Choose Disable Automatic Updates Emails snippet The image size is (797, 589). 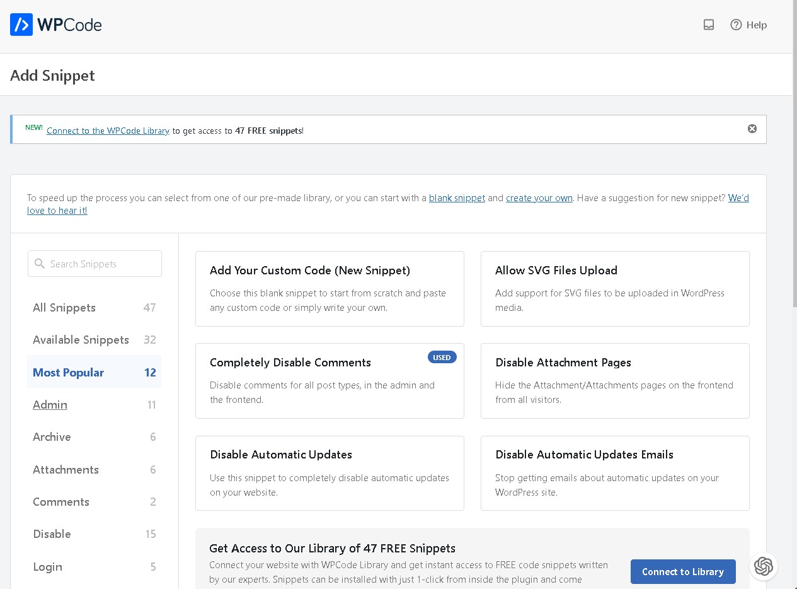click(x=615, y=473)
